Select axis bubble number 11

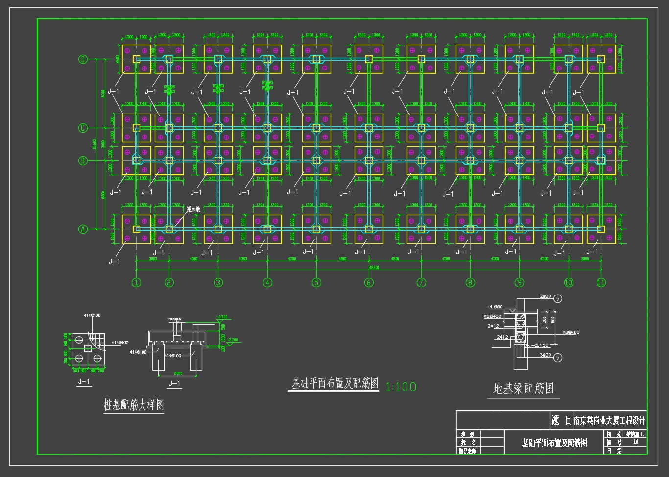[x=601, y=282]
